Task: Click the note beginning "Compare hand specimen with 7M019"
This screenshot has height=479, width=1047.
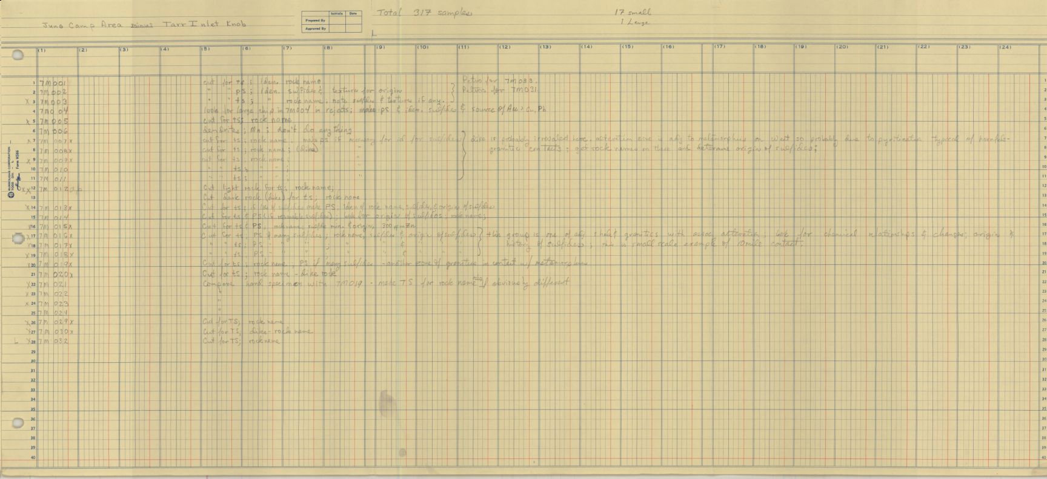Action: 386,284
